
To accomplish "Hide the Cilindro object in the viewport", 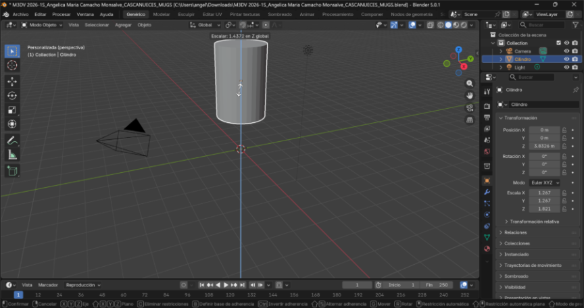I will (x=566, y=59).
